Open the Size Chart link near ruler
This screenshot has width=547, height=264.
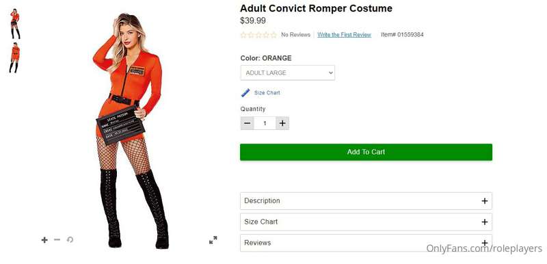pos(267,93)
